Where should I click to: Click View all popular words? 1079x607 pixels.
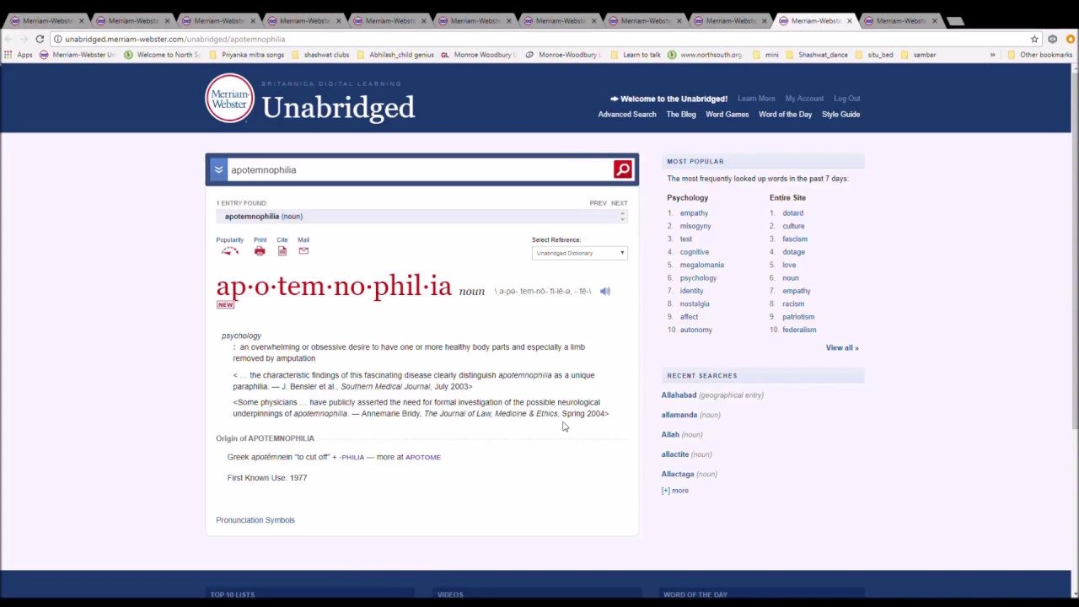[x=842, y=347]
